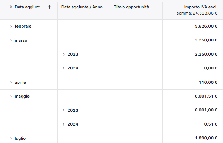The width and height of the screenshot is (223, 143).
Task: Expand 2023 under marzo
Action: pos(64,54)
